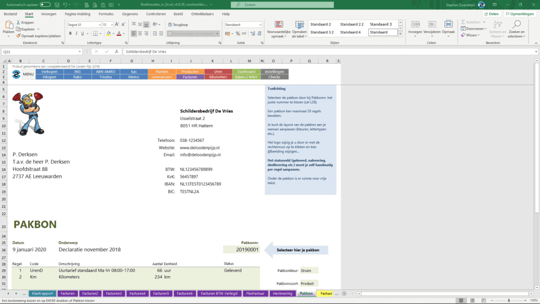Click the Invoegen cells icon
Viewport: 540px width, 304px height.
pyautogui.click(x=414, y=23)
